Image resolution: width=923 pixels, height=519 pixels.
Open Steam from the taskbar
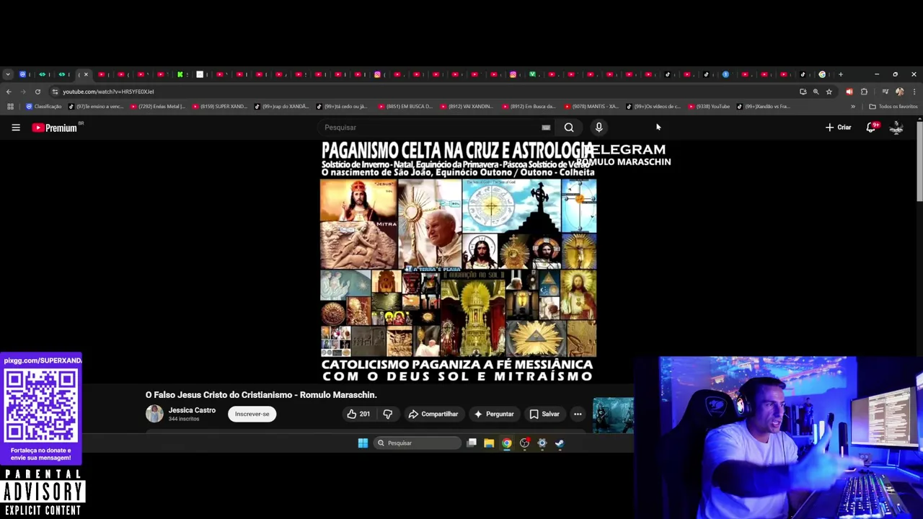[560, 443]
